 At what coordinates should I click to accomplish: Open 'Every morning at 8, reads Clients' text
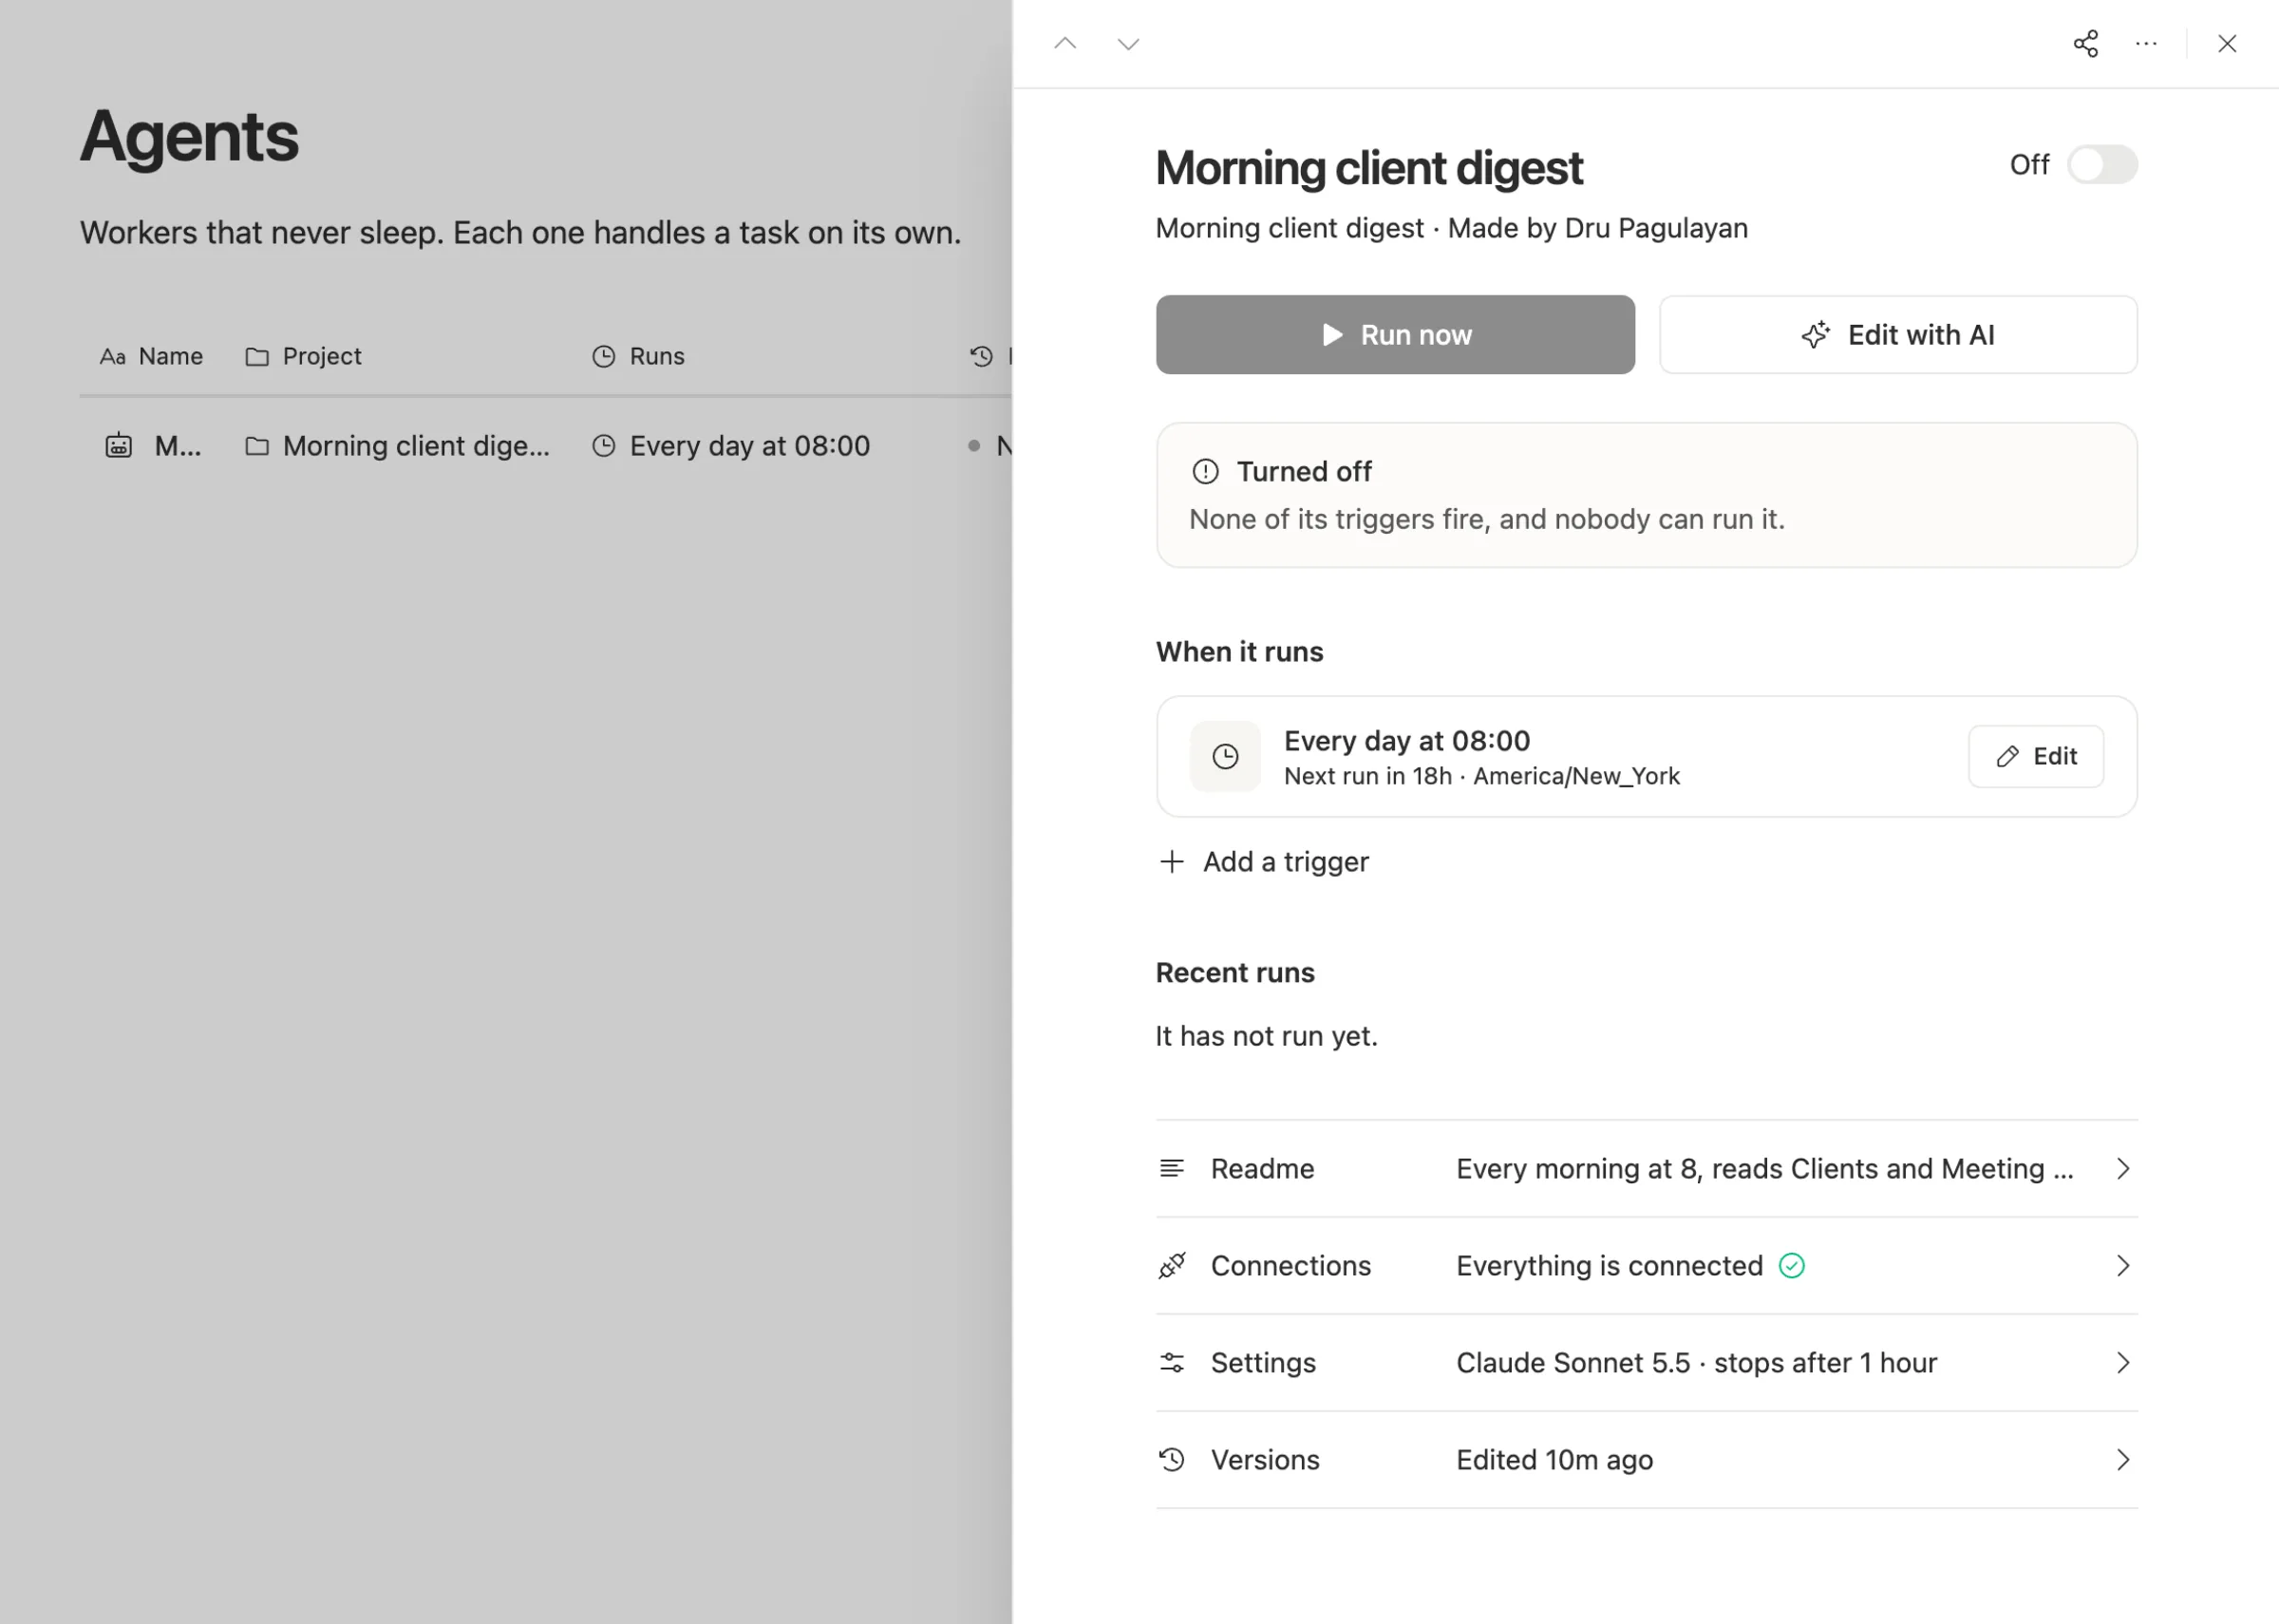click(x=1764, y=1168)
